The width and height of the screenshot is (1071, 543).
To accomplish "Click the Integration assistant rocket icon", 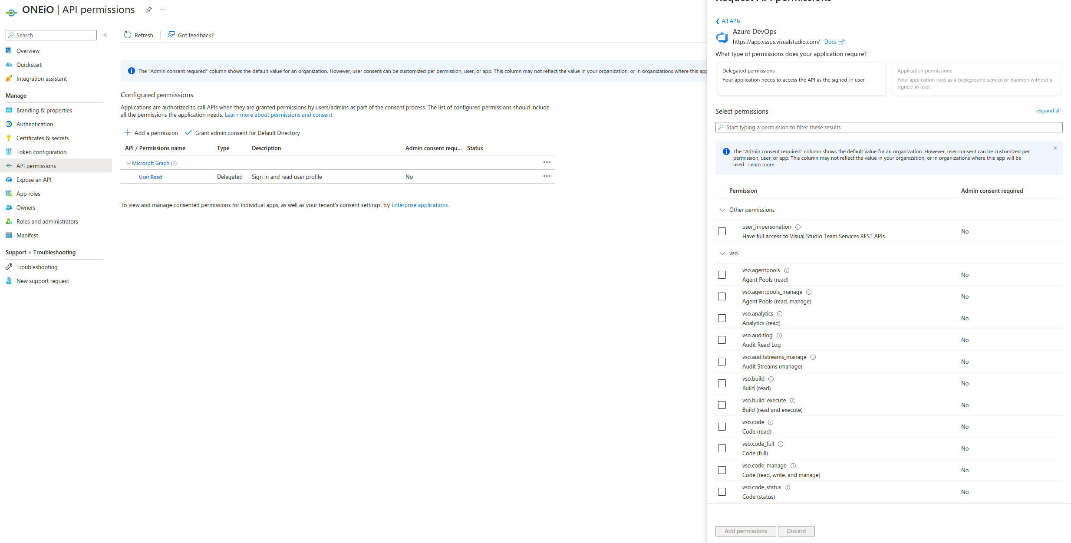I will pyautogui.click(x=9, y=79).
